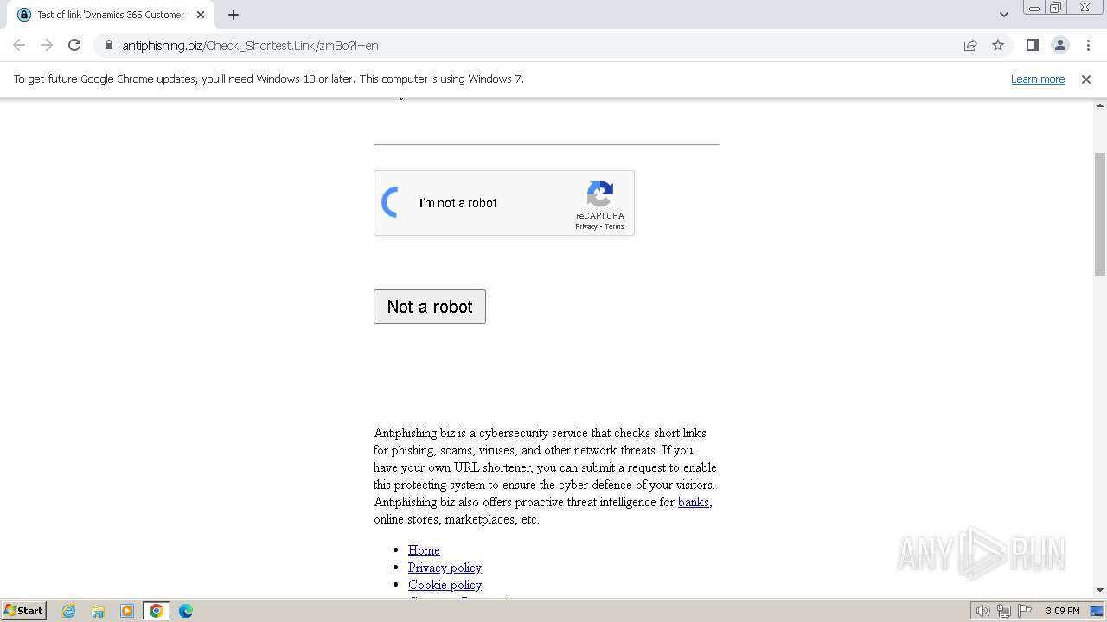
Task: Open File Explorer from taskbar
Action: pyautogui.click(x=98, y=611)
